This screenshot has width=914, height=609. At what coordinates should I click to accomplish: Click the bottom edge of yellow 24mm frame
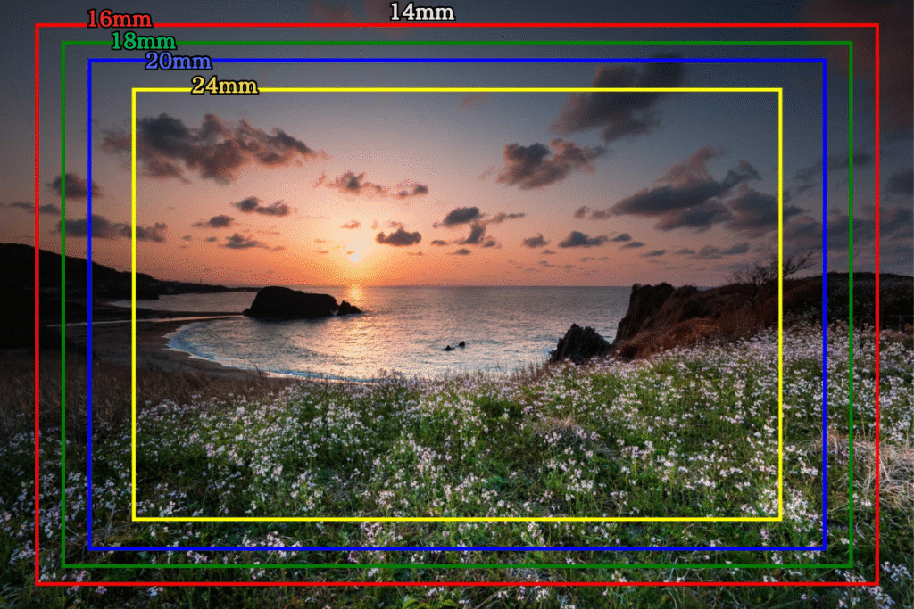[x=457, y=518]
